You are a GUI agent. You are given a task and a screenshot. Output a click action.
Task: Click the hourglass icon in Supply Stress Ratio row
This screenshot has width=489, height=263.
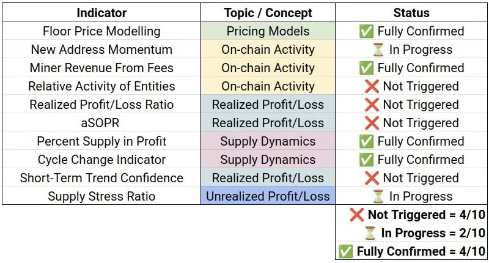tap(378, 196)
